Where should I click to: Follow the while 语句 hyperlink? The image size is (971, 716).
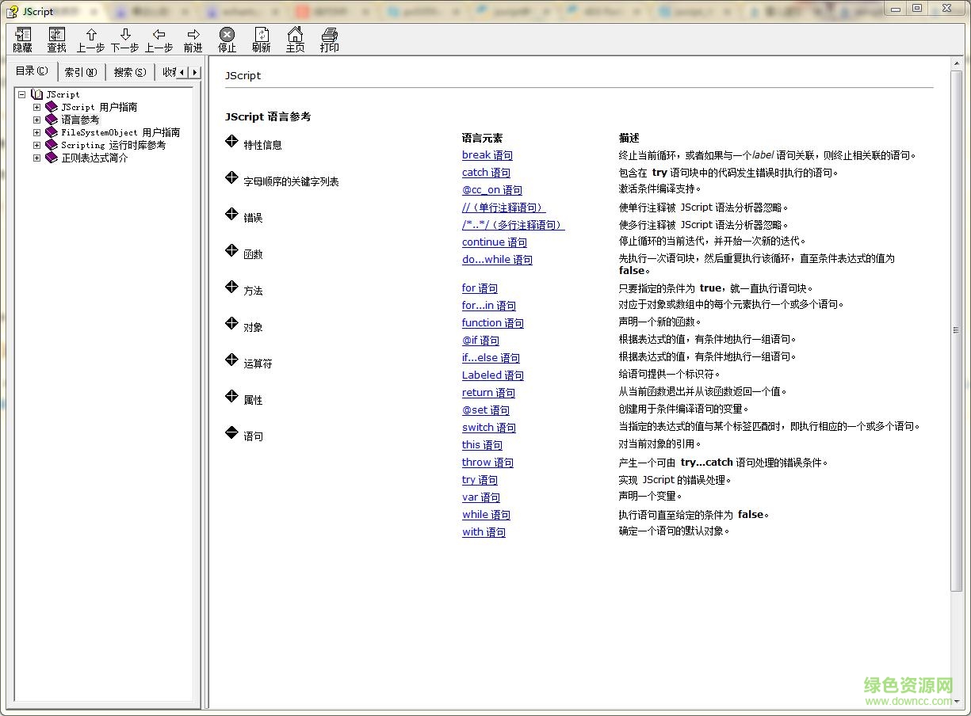pos(485,514)
